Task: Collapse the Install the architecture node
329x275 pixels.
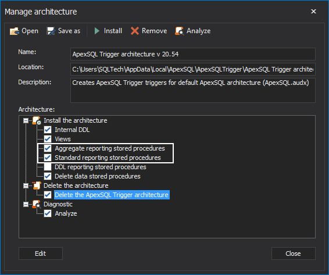Action: point(26,120)
